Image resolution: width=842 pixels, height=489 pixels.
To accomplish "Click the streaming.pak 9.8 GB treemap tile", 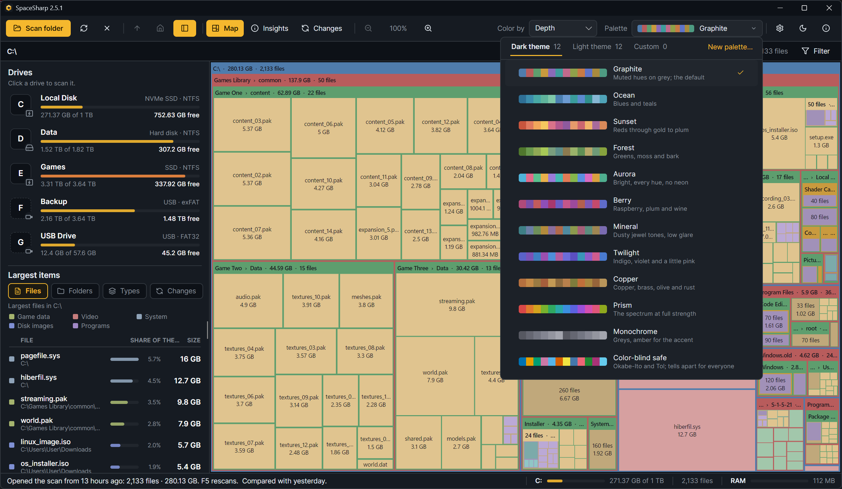I will tap(457, 305).
